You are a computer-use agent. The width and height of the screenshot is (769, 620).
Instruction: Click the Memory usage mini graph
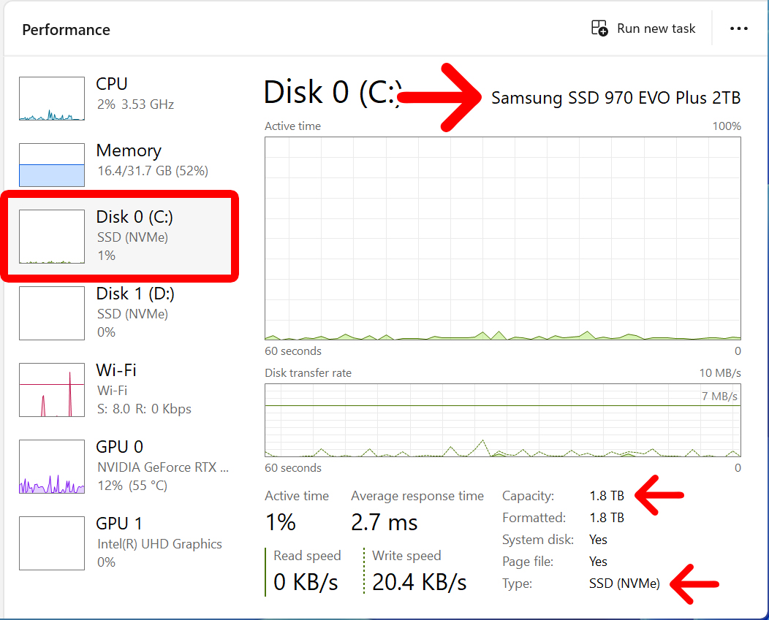click(51, 164)
